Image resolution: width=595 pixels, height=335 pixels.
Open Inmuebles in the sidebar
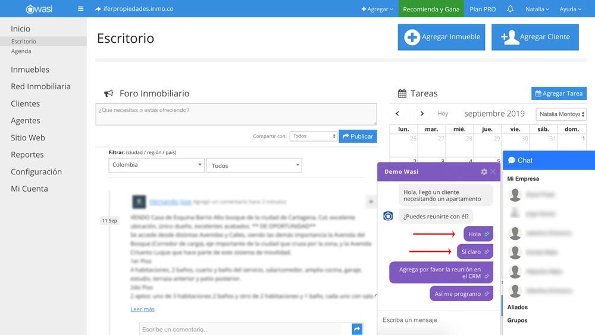[x=30, y=70]
